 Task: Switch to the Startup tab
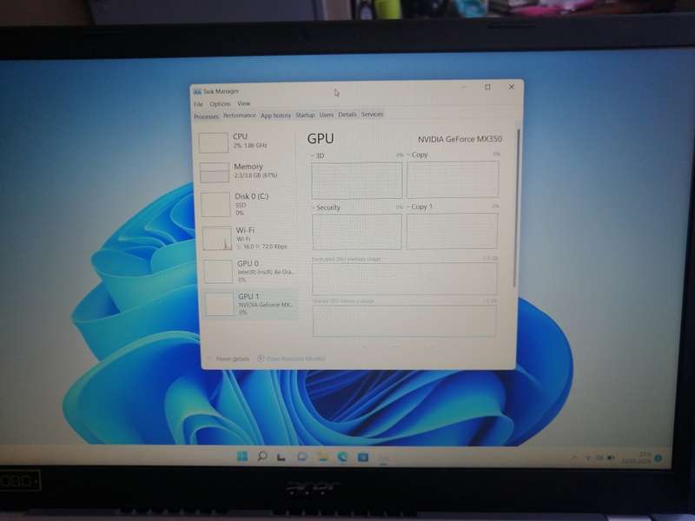point(305,115)
